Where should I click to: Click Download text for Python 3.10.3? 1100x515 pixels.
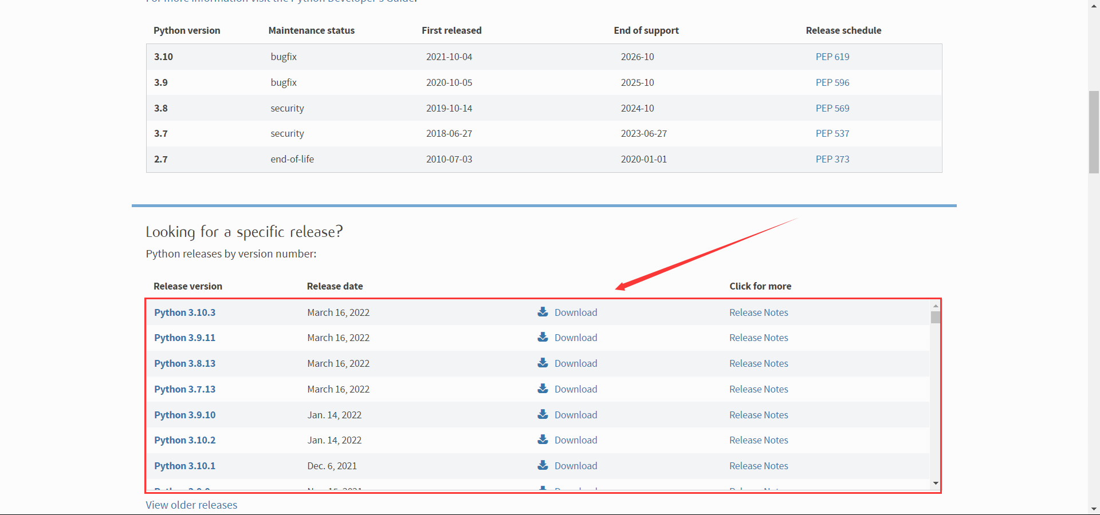pyautogui.click(x=576, y=312)
